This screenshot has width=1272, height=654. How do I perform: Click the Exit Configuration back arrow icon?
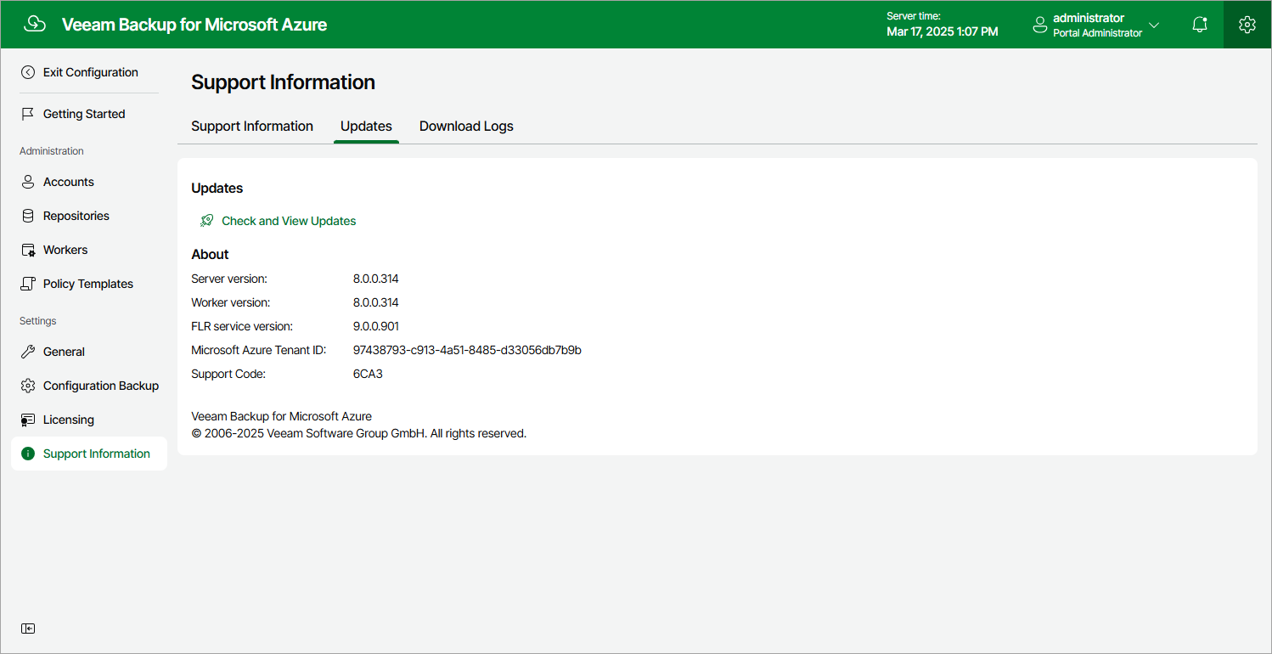pyautogui.click(x=28, y=72)
